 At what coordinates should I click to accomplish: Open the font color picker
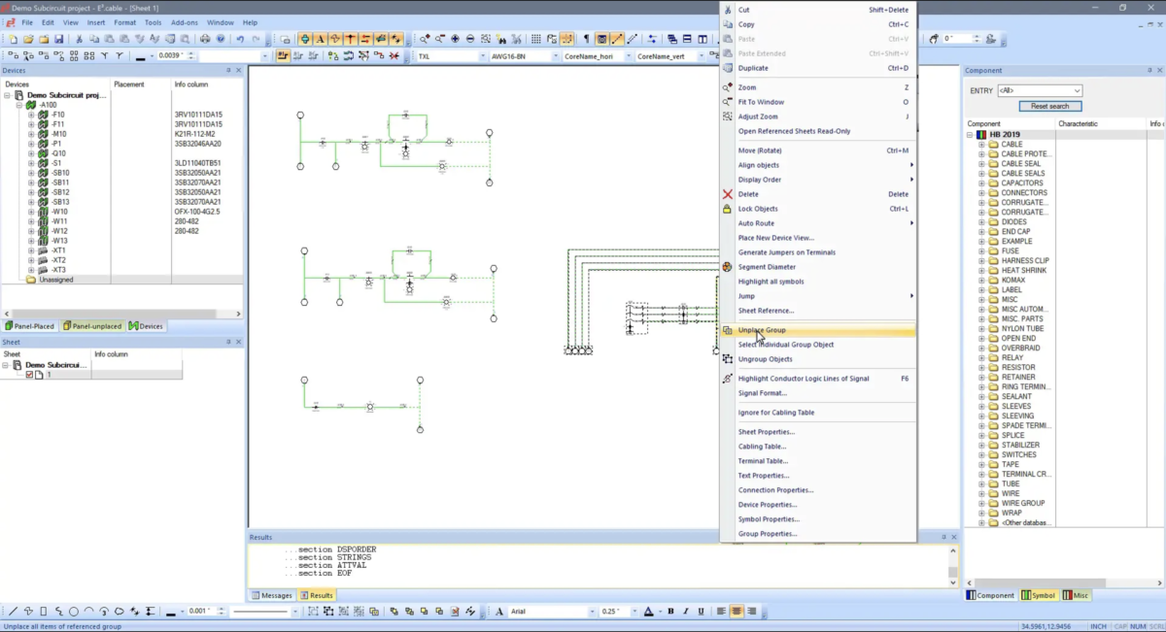(x=649, y=612)
